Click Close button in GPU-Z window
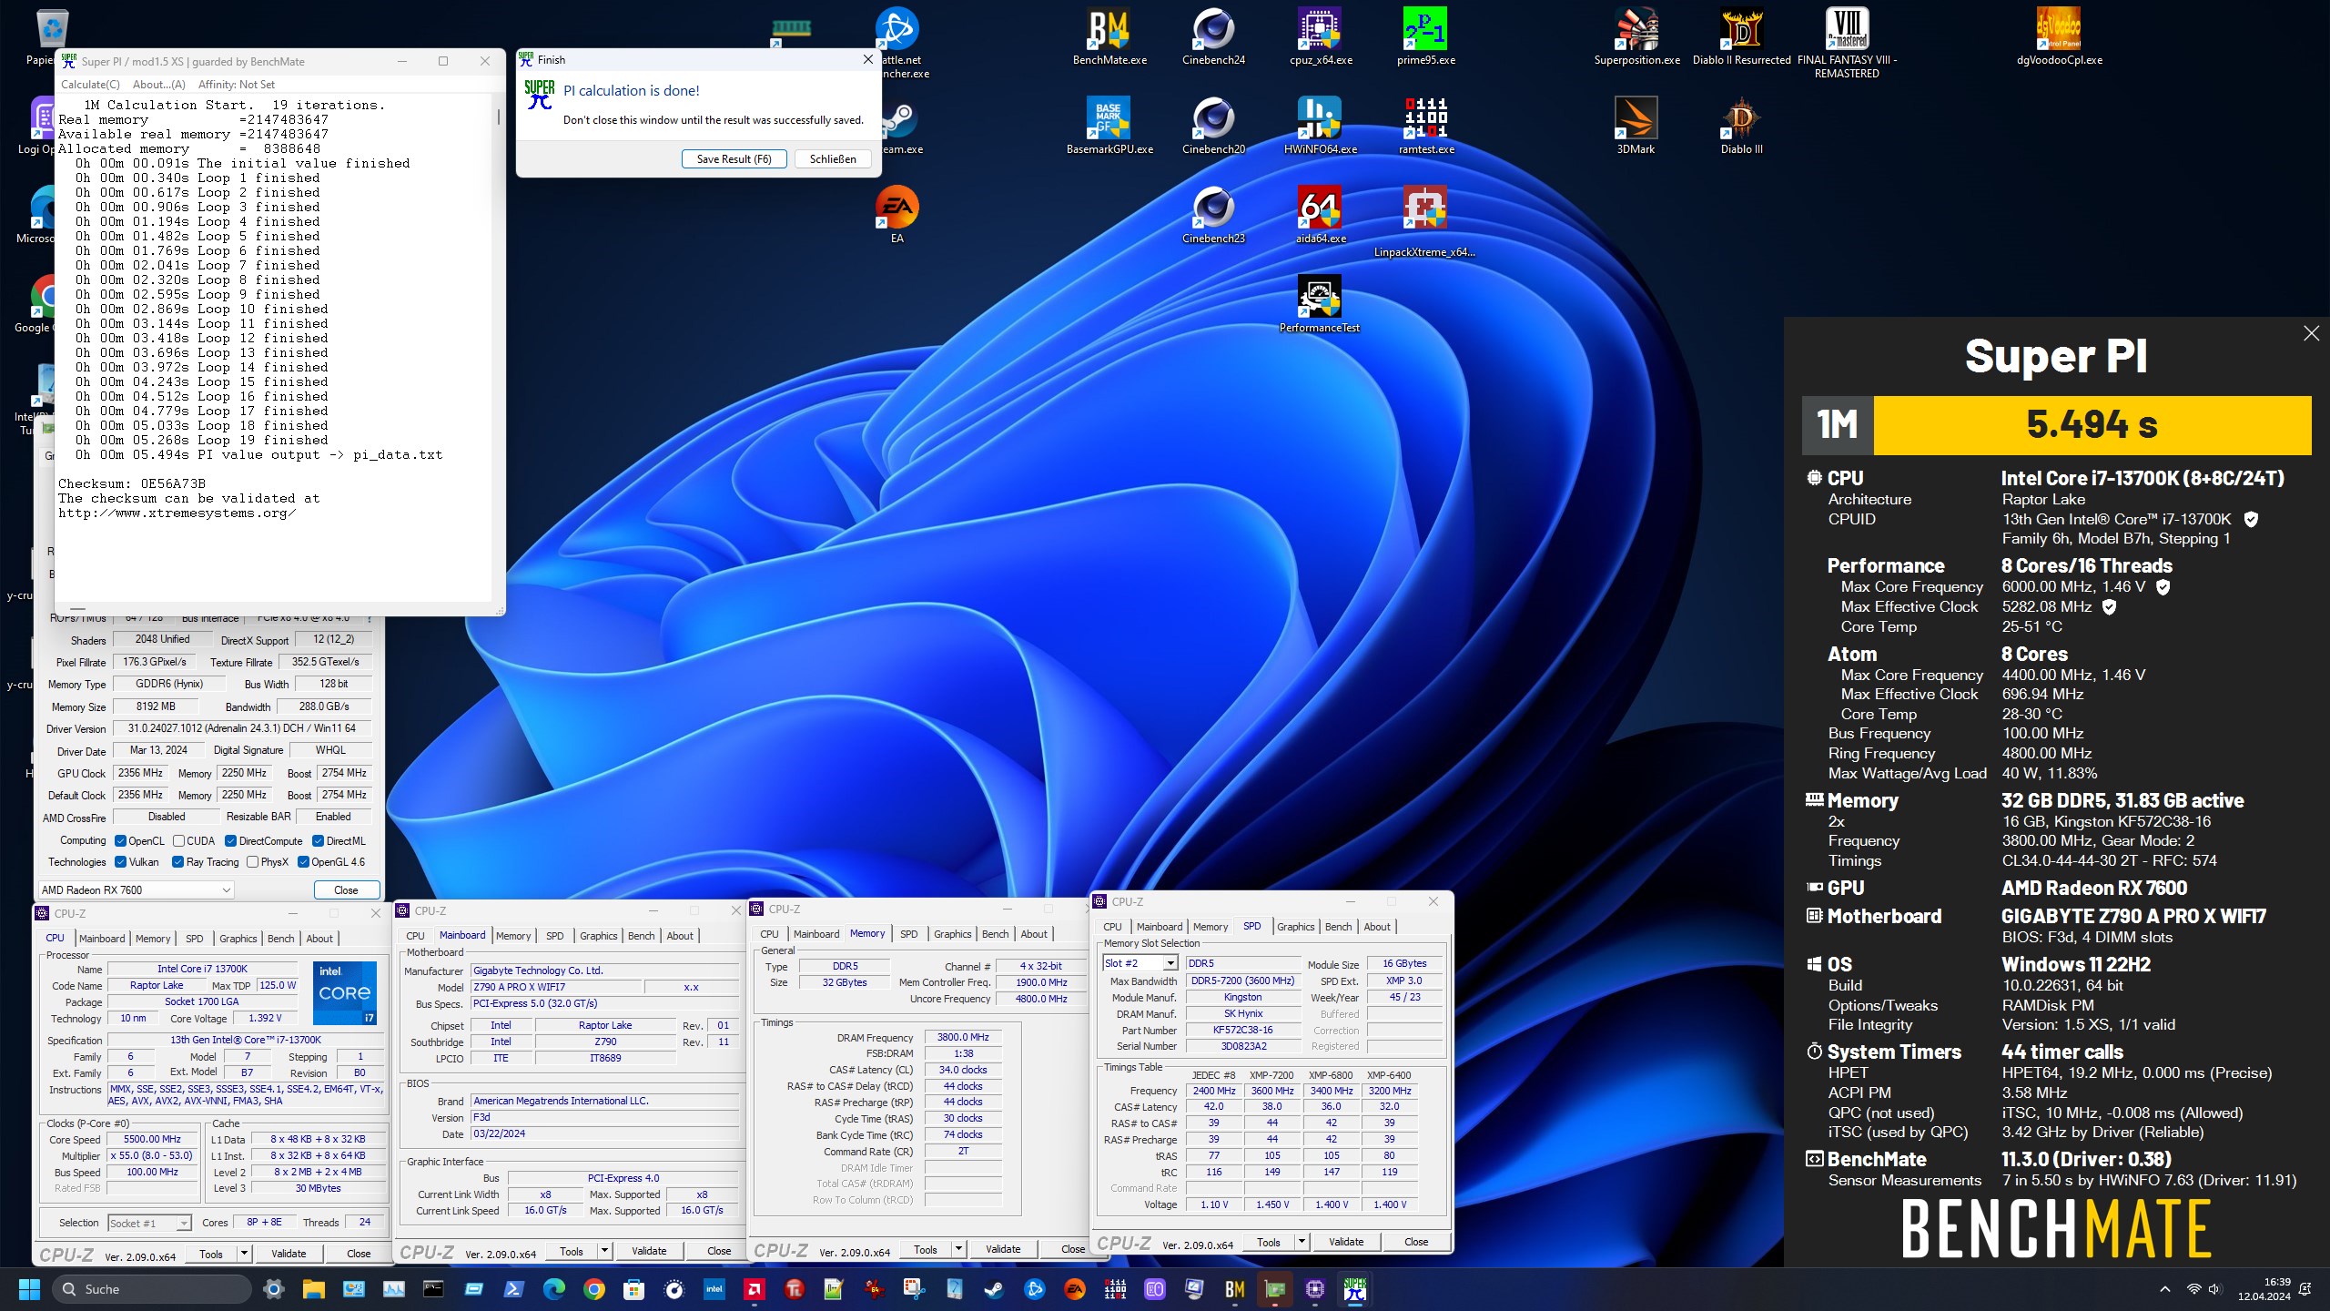The image size is (2330, 1311). pyautogui.click(x=346, y=889)
